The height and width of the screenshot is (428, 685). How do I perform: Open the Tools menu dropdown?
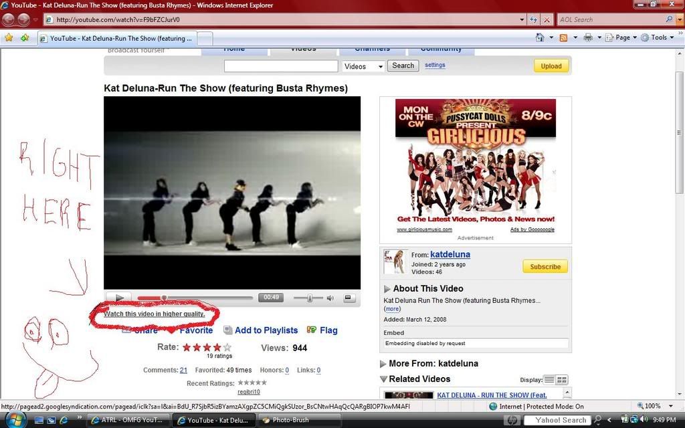[x=658, y=37]
